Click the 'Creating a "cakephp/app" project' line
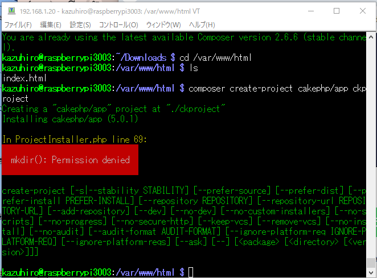Viewport: 377px width, 278px height. click(x=114, y=109)
